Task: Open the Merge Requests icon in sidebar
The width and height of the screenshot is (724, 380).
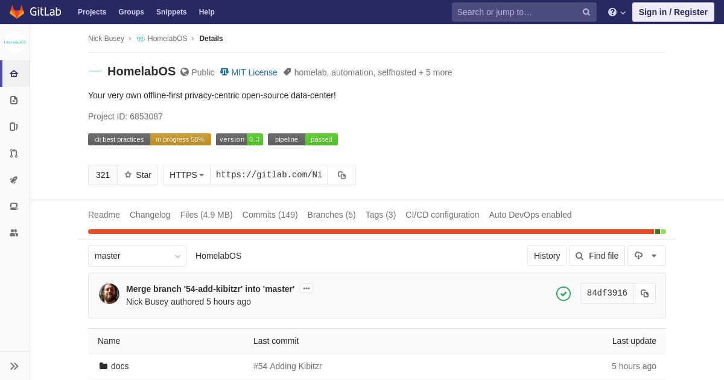Action: coord(14,153)
